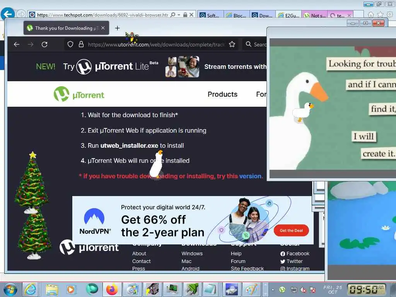The width and height of the screenshot is (396, 297).
Task: Click banner thumbnail of smiling woman
Action: click(x=188, y=67)
